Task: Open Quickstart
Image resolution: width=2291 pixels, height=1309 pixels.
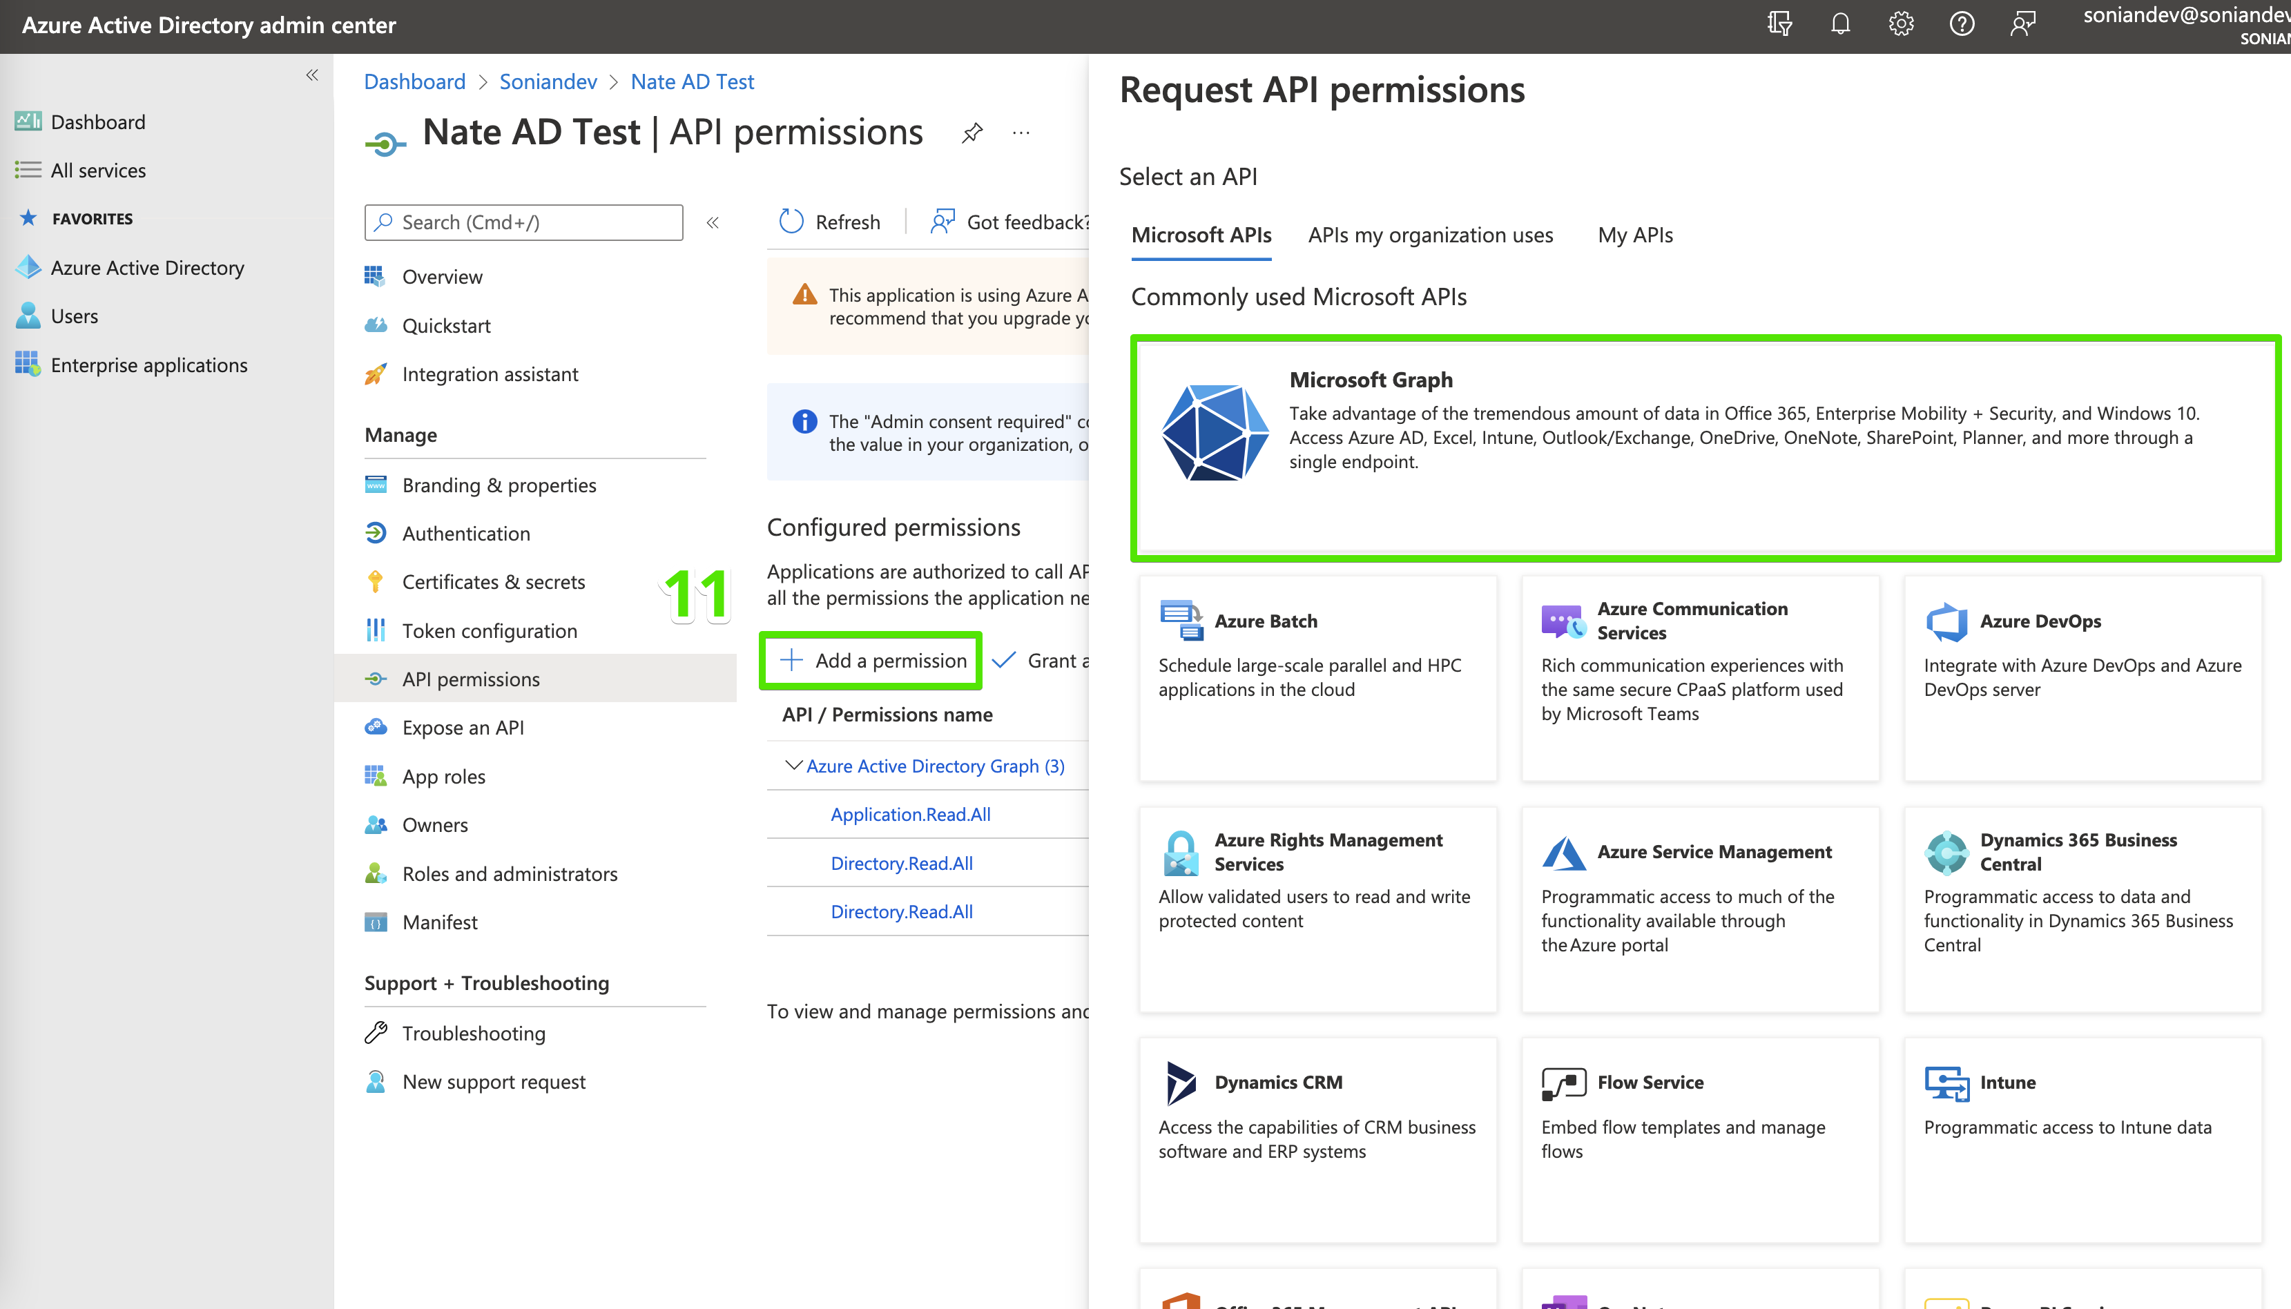Action: coord(446,325)
